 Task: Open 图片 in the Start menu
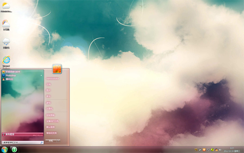click(48, 91)
